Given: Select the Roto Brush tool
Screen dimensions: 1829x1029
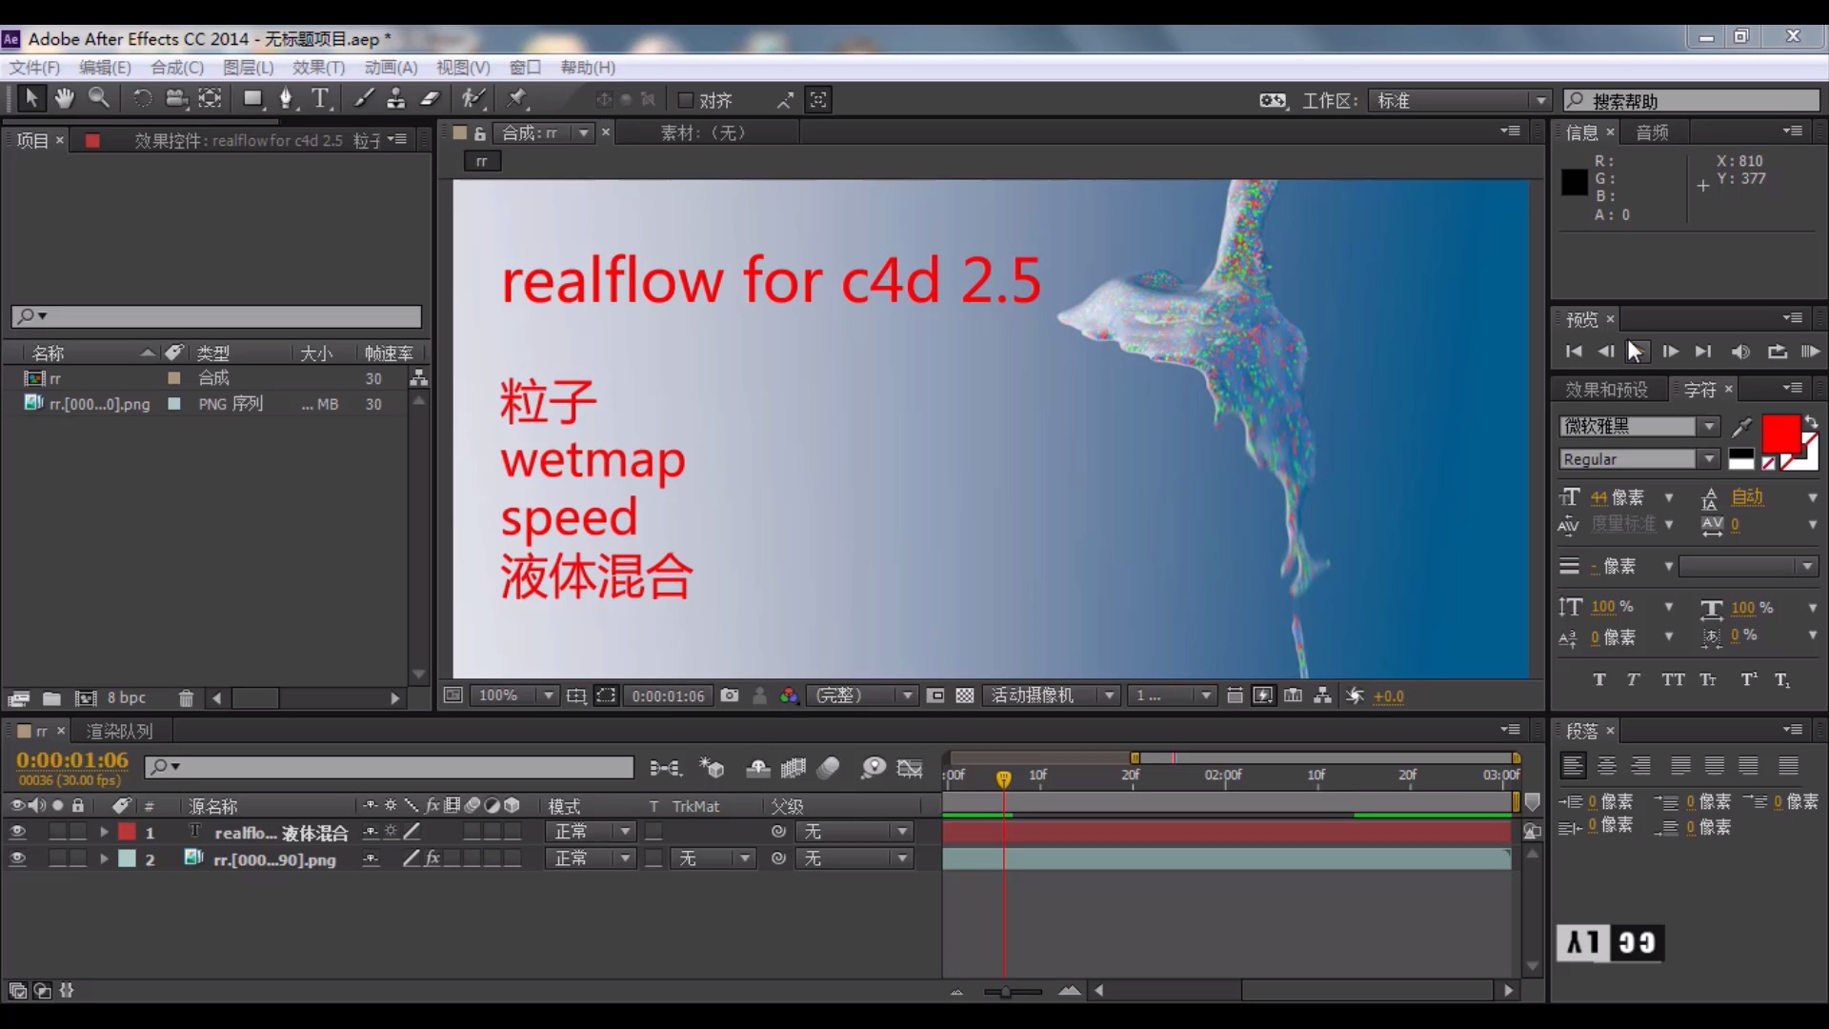Looking at the screenshot, I should point(472,98).
